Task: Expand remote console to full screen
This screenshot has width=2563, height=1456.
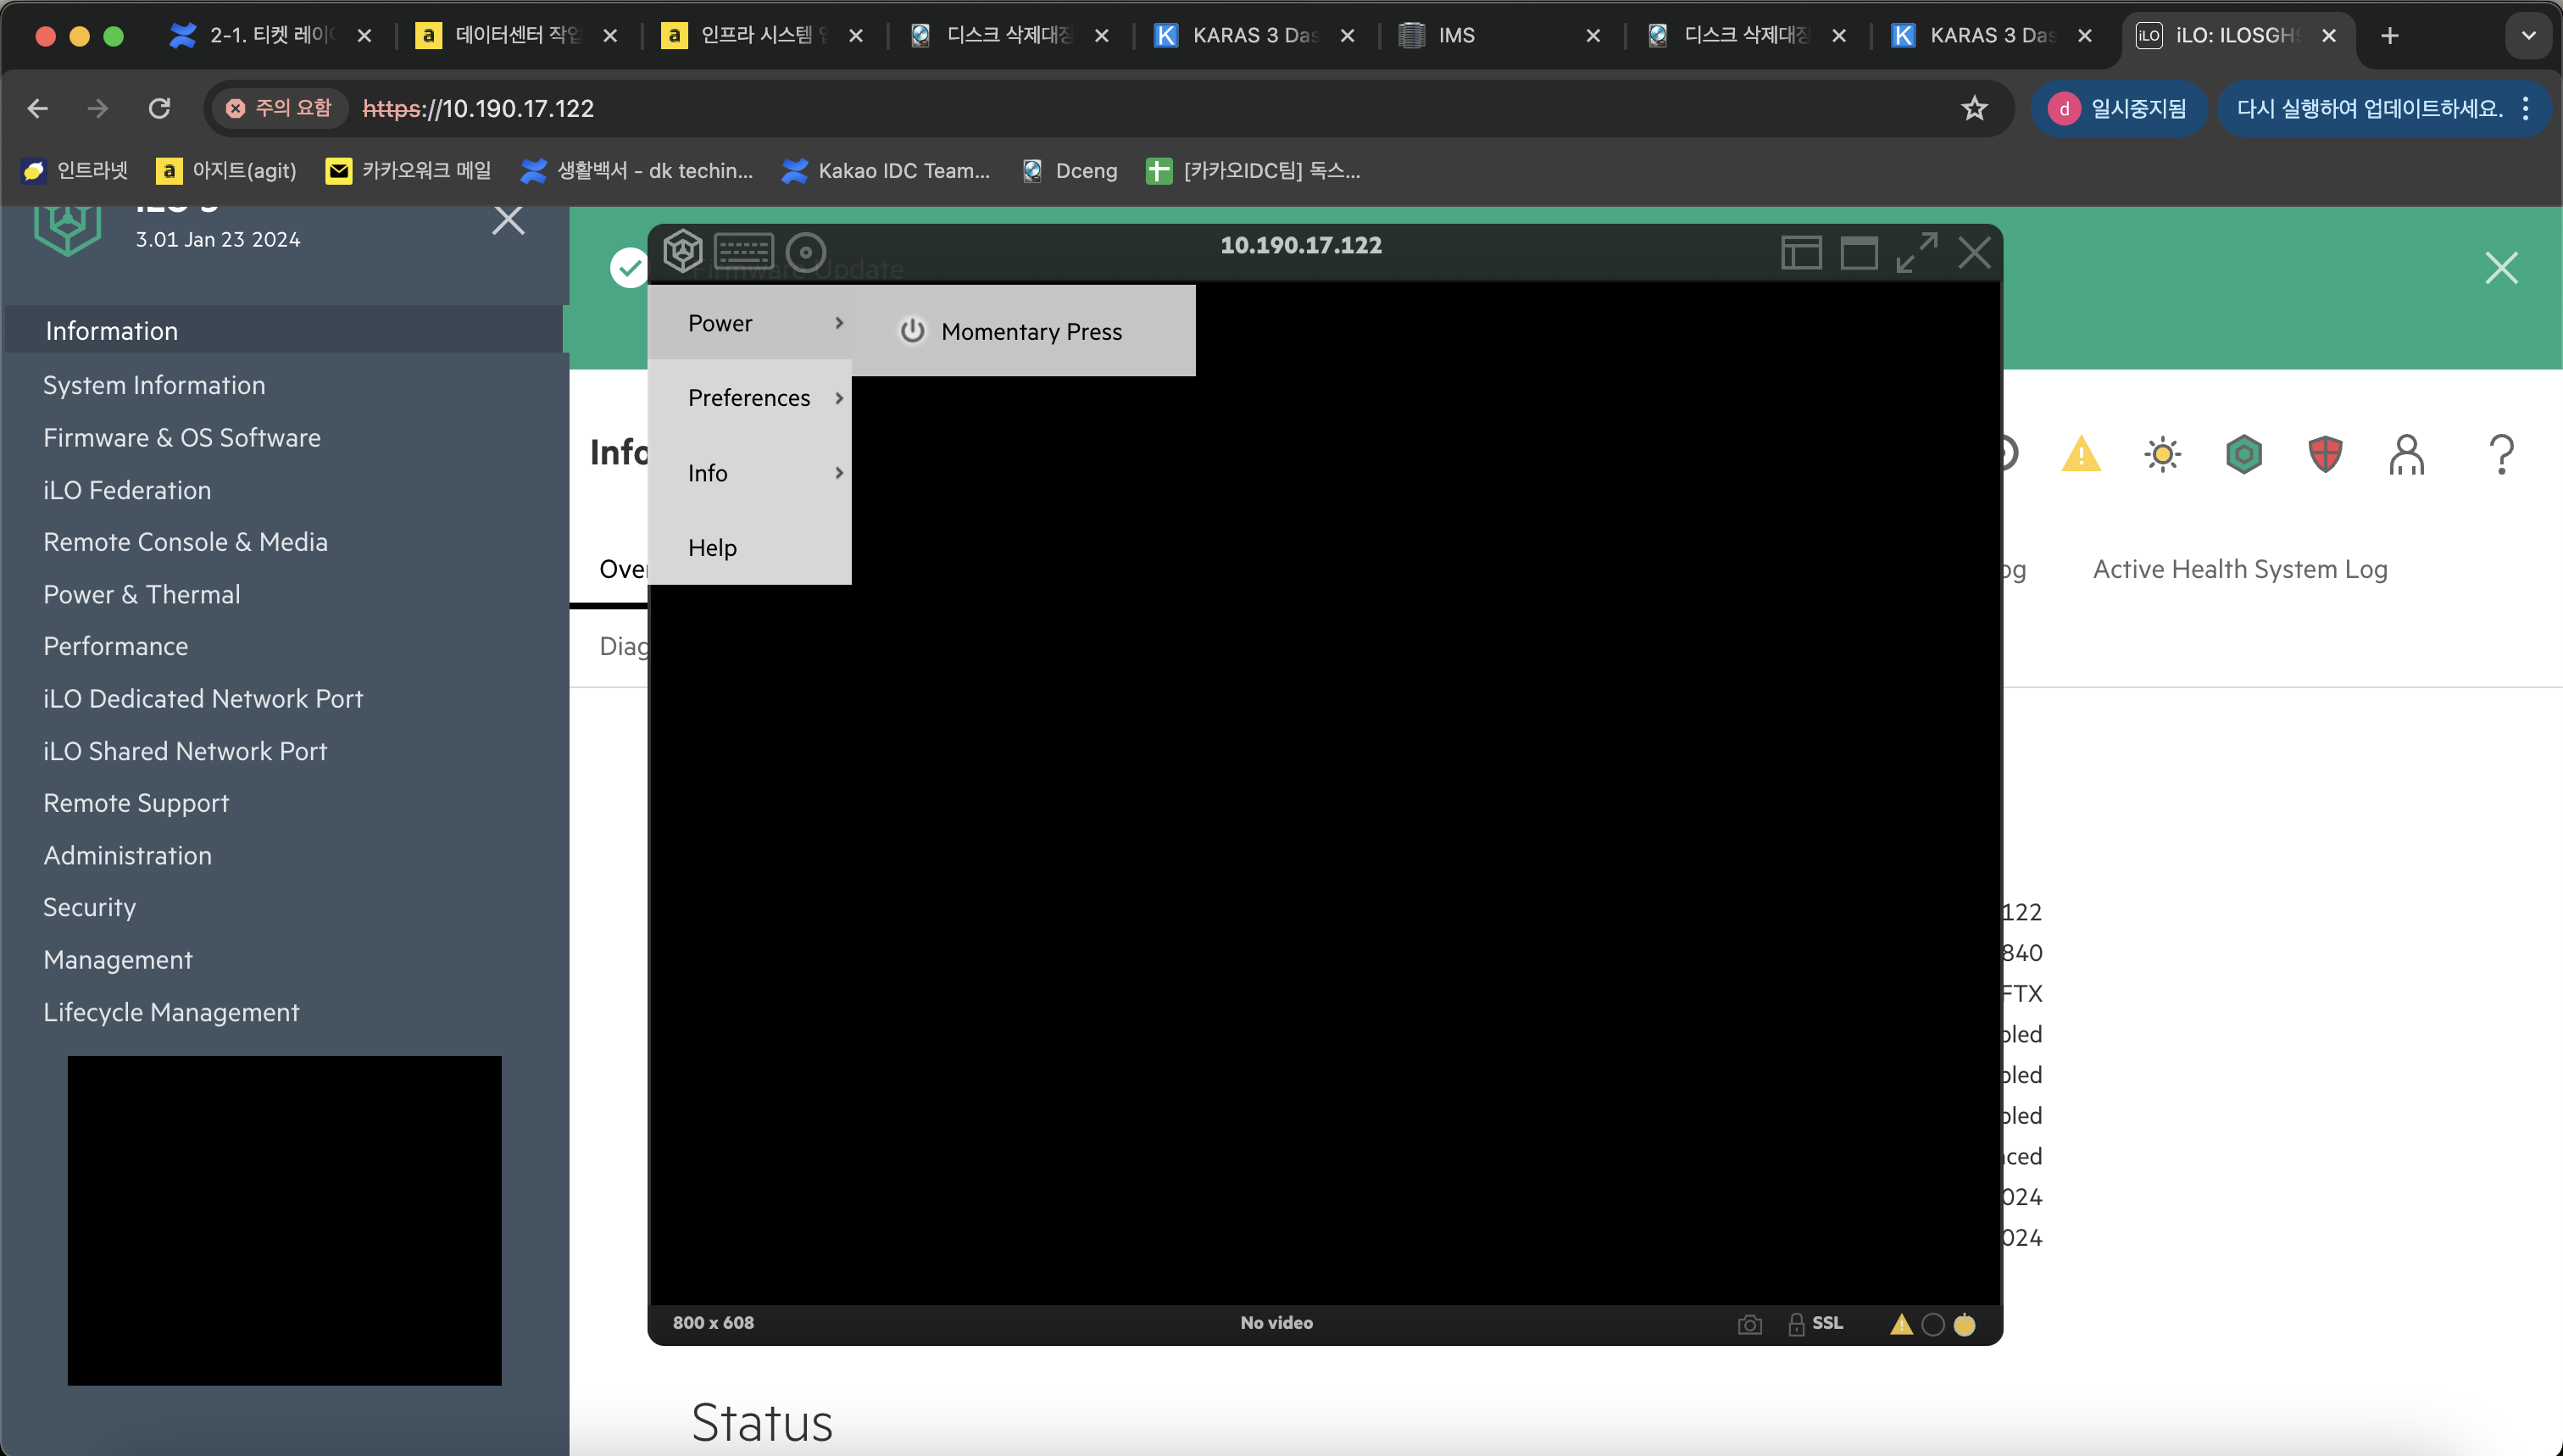Action: (x=1917, y=252)
